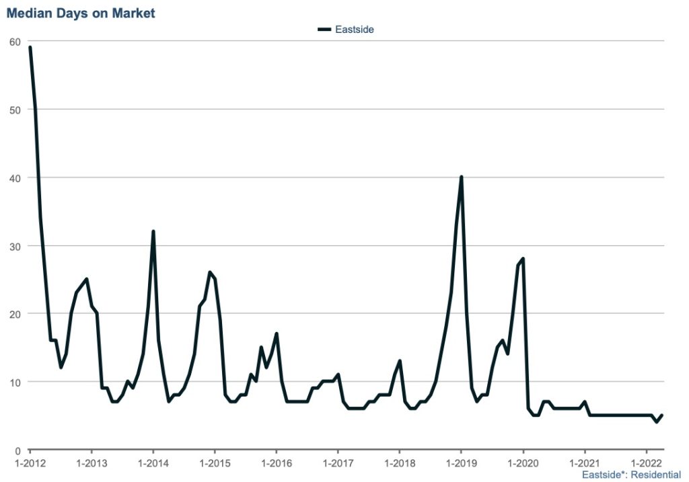Select the 10 y-axis value label

15,382
